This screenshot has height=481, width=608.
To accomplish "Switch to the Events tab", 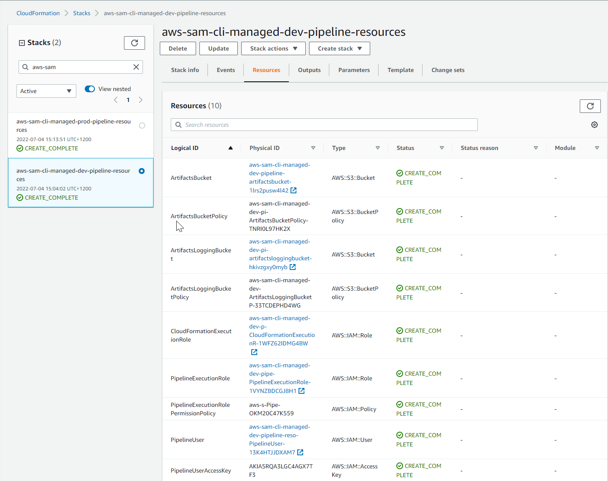I will (x=226, y=70).
